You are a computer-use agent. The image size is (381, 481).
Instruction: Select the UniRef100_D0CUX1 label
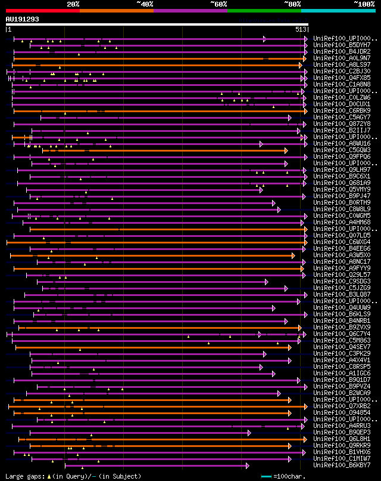(x=342, y=104)
